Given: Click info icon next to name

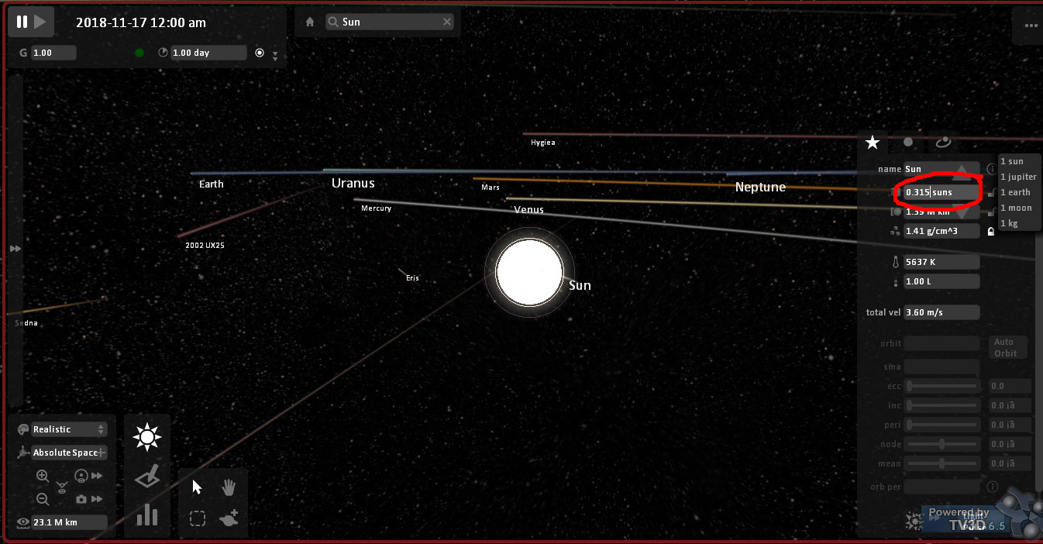Looking at the screenshot, I should pos(991,169).
